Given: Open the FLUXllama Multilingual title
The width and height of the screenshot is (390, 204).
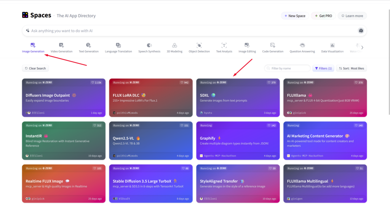Looking at the screenshot, I should [x=307, y=181].
